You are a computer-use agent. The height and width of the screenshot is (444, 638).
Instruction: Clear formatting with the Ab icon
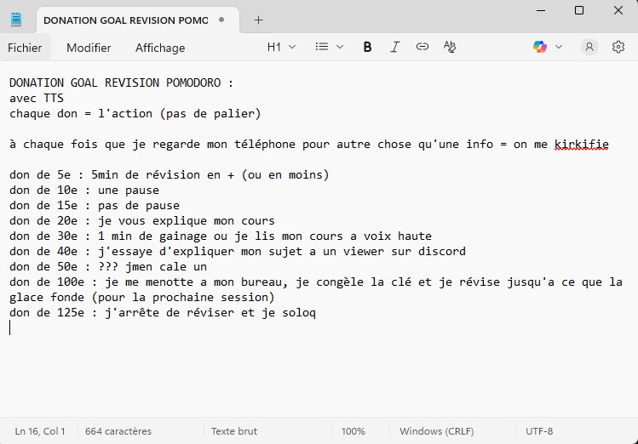(x=450, y=47)
